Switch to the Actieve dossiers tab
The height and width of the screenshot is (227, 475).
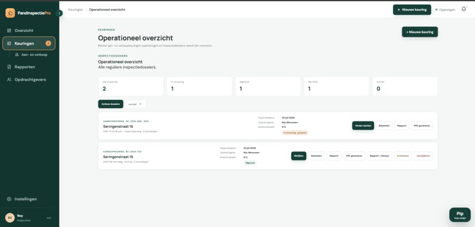pos(111,104)
